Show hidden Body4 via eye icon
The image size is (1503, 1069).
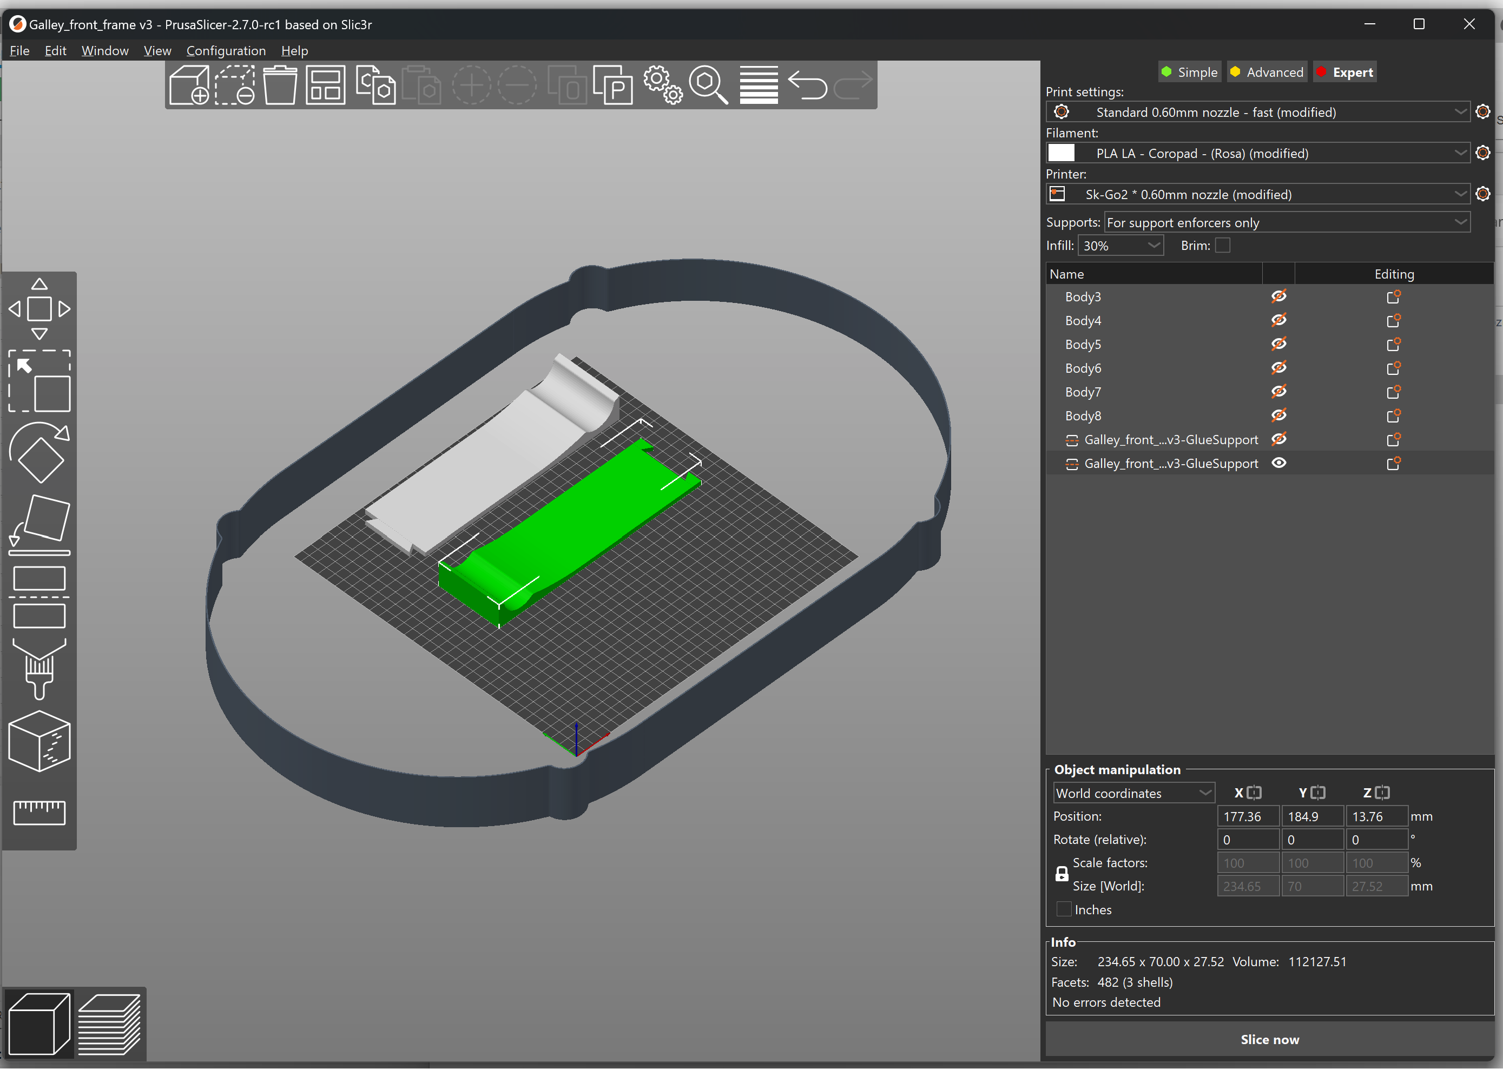point(1278,320)
